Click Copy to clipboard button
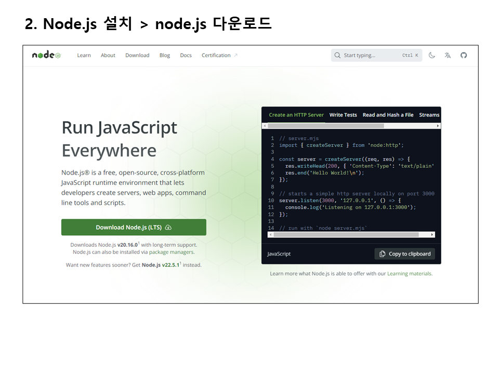499x374 pixels. point(405,254)
